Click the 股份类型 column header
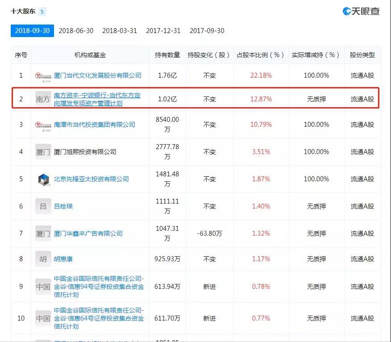391x342 pixels. (362, 55)
